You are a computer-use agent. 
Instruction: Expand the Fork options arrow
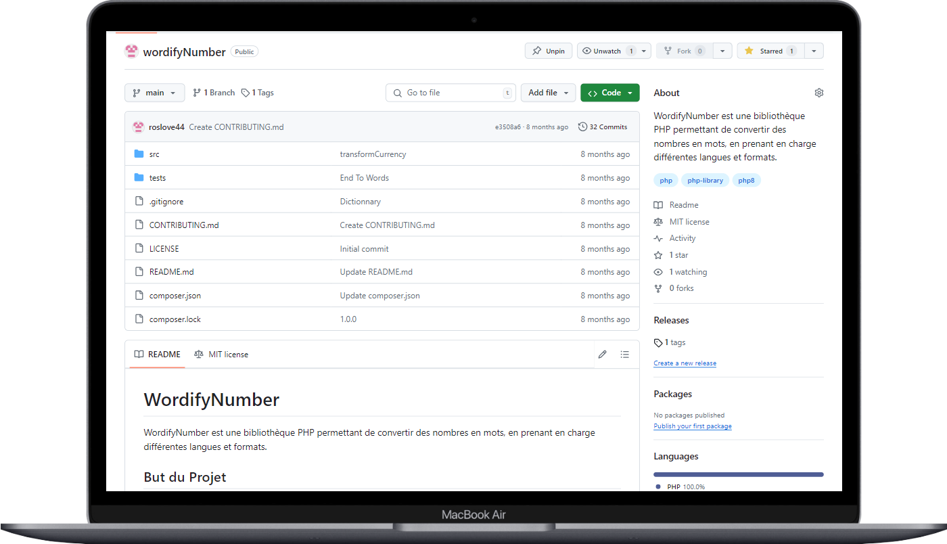pos(722,51)
